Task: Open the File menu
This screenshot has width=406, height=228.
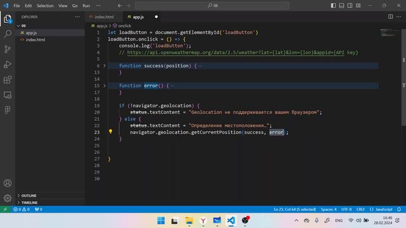Action: pyautogui.click(x=16, y=6)
